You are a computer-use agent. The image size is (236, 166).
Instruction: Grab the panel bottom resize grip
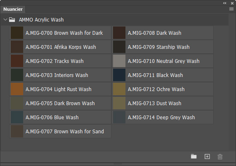point(118,164)
